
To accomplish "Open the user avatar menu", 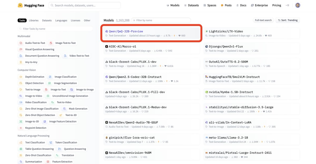I will (298, 5).
